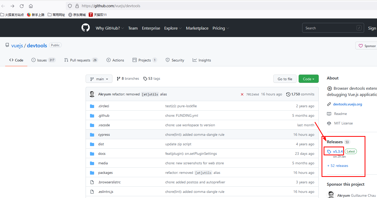Click Akryum's avatar on the latest commit
377x198 pixels.
[92, 94]
